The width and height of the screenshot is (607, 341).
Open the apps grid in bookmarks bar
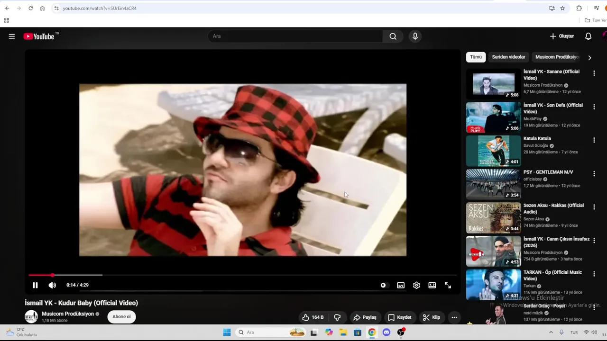[x=6, y=20]
